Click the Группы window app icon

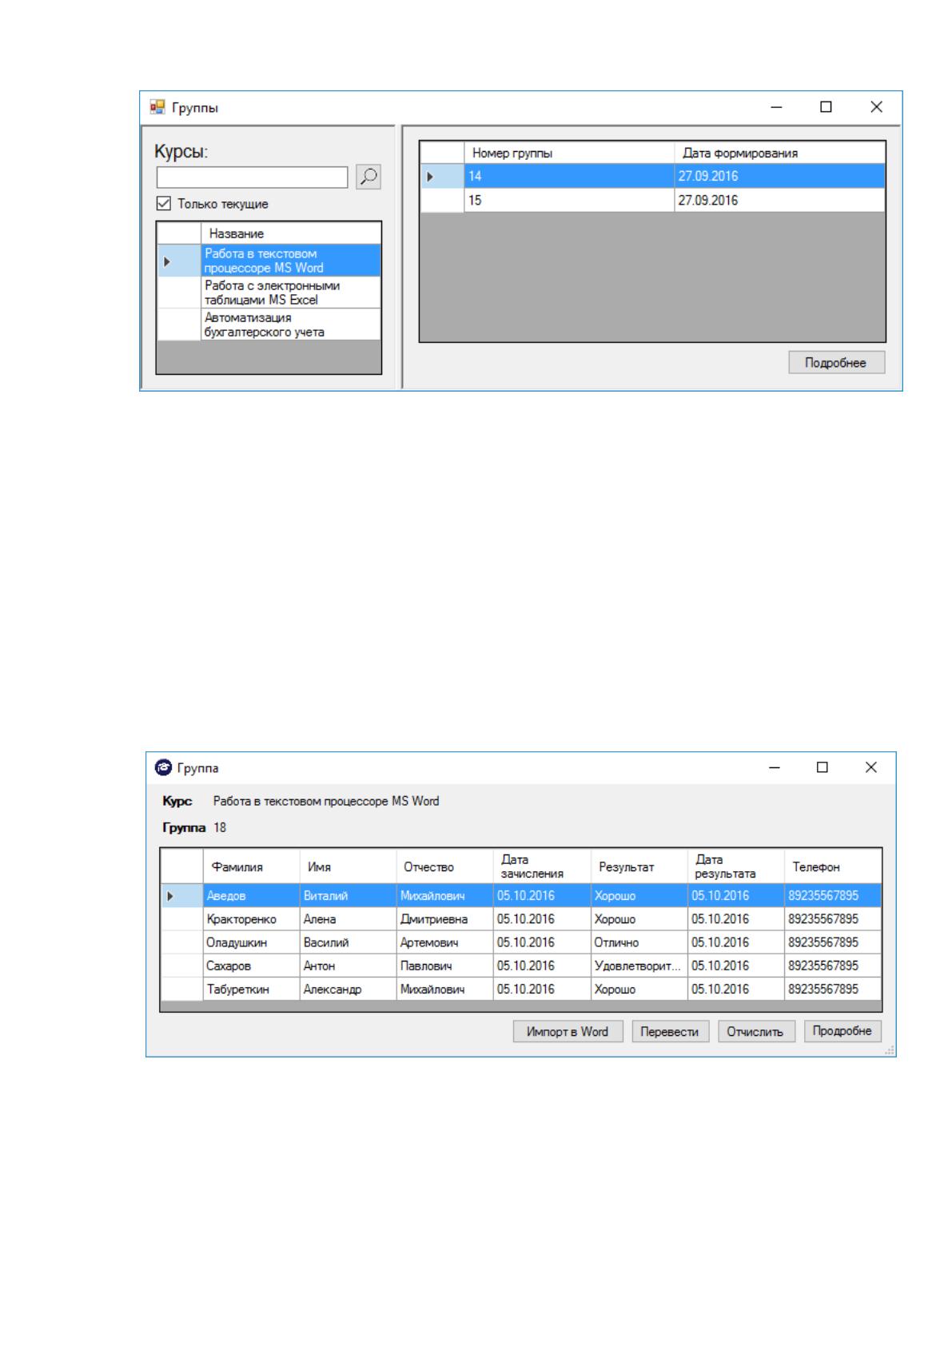point(157,107)
